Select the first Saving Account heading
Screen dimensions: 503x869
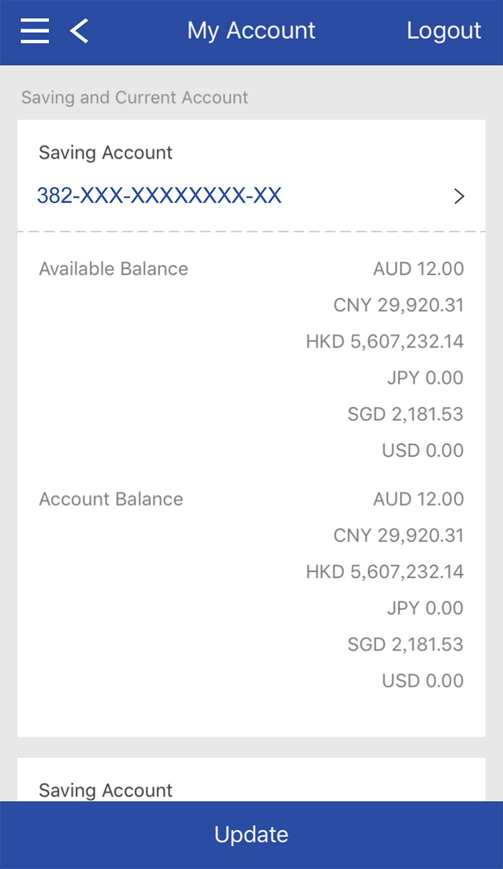(x=106, y=152)
